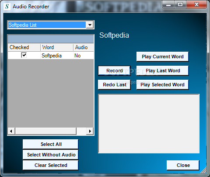Click the Play Last Word button
The image size is (210, 177).
[x=162, y=71]
